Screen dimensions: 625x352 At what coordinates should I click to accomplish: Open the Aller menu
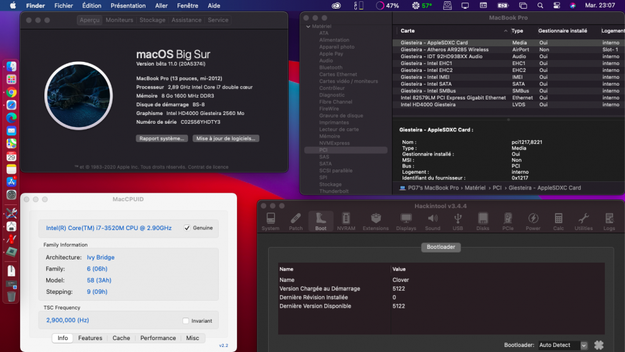pos(161,6)
